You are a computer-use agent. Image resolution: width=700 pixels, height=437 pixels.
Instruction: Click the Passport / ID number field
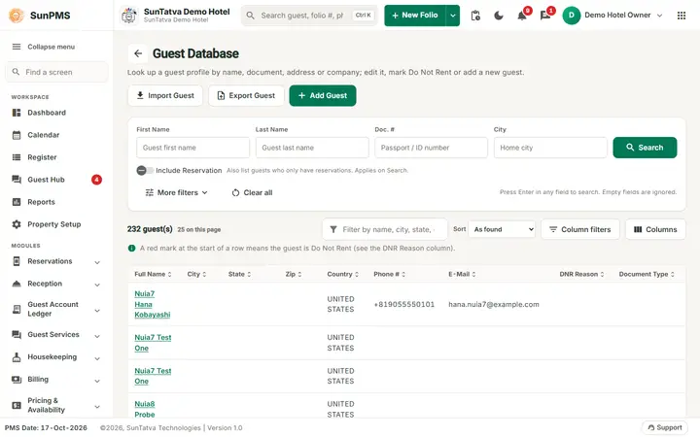coord(431,148)
